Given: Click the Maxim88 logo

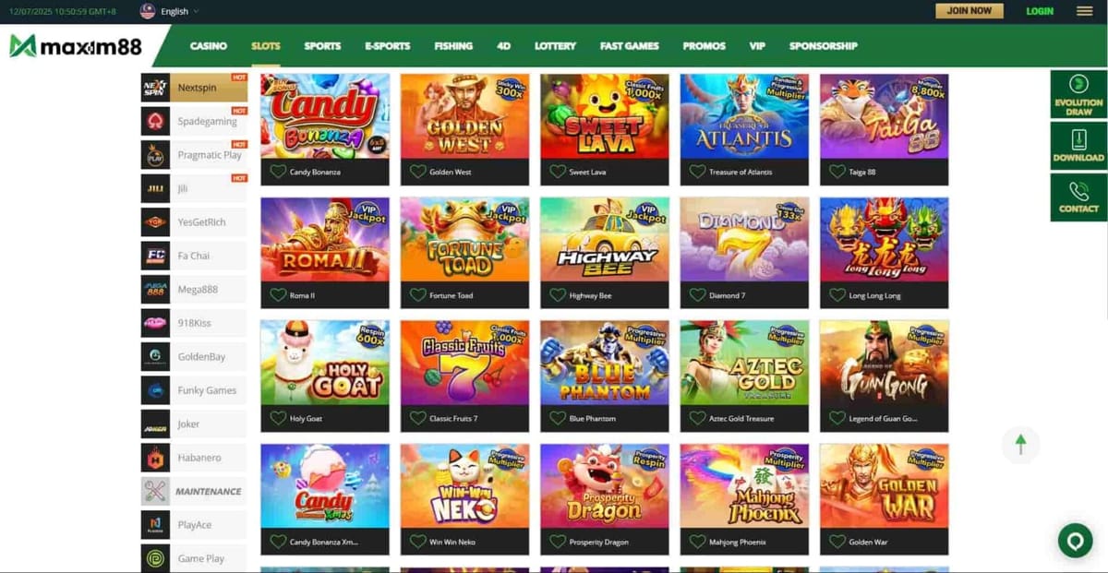Looking at the screenshot, I should [x=76, y=46].
